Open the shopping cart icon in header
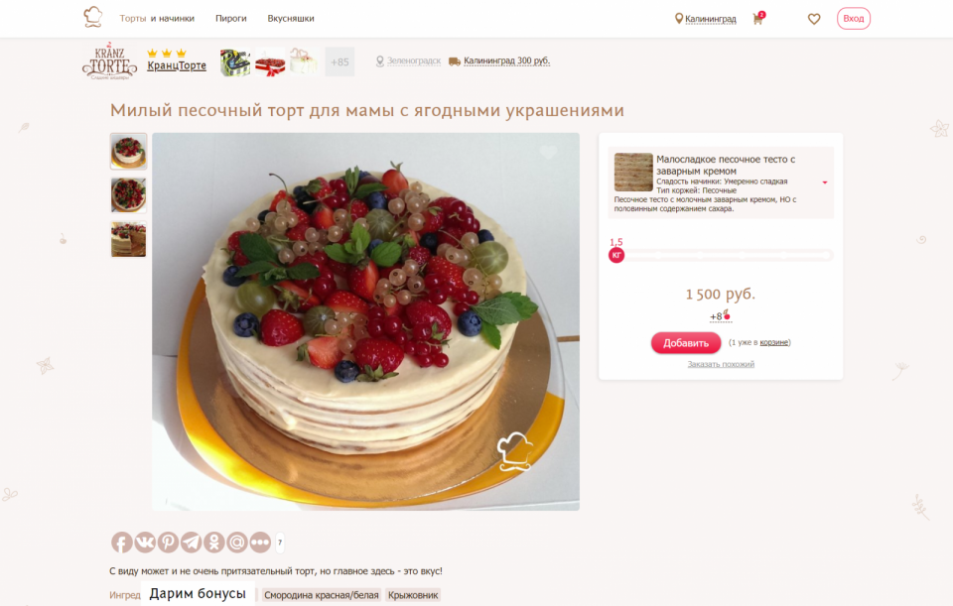 click(757, 18)
